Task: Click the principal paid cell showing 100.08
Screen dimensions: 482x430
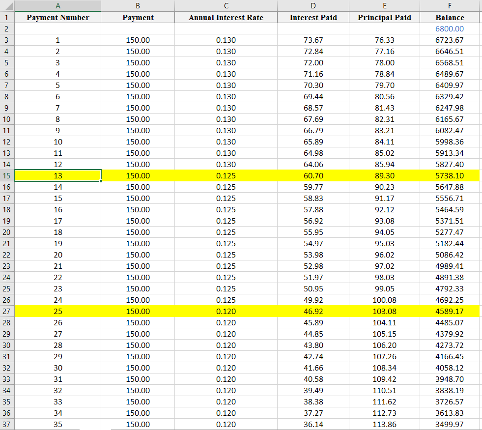Action: 384,300
